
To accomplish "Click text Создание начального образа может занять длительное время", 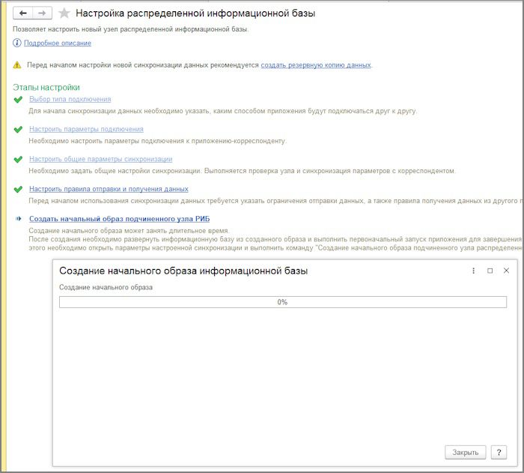I will click(x=129, y=231).
